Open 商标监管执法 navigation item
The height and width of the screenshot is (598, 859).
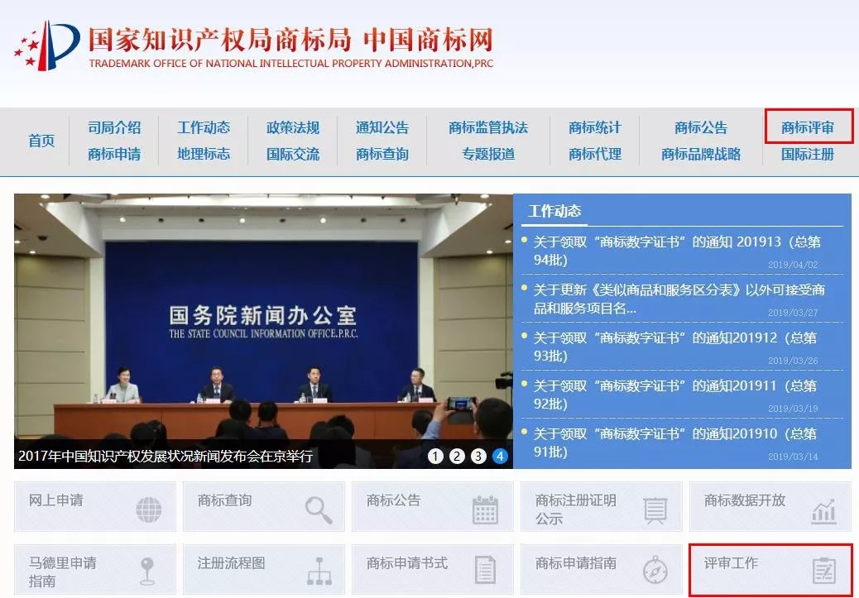[488, 127]
